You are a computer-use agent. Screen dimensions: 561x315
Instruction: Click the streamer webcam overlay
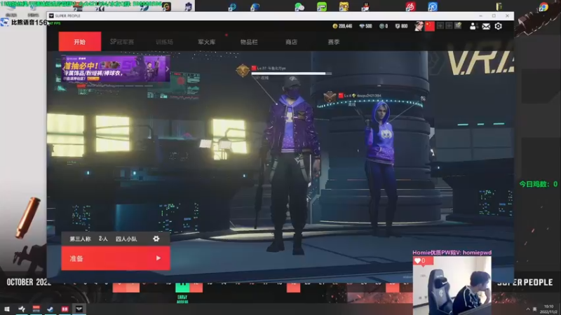point(452,285)
